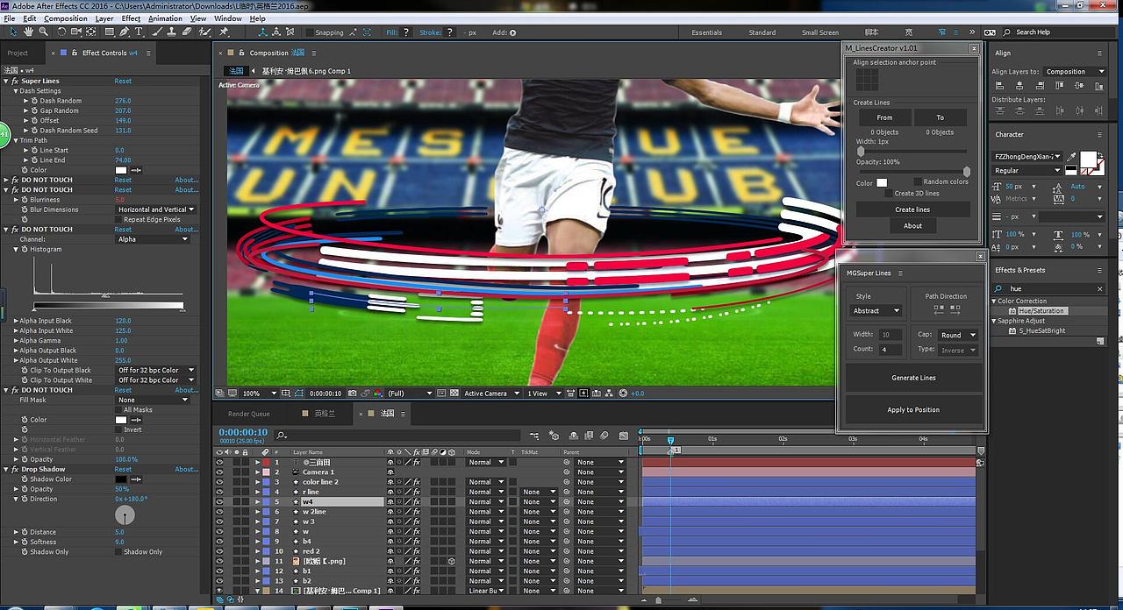Select the Eraser tool

click(187, 32)
